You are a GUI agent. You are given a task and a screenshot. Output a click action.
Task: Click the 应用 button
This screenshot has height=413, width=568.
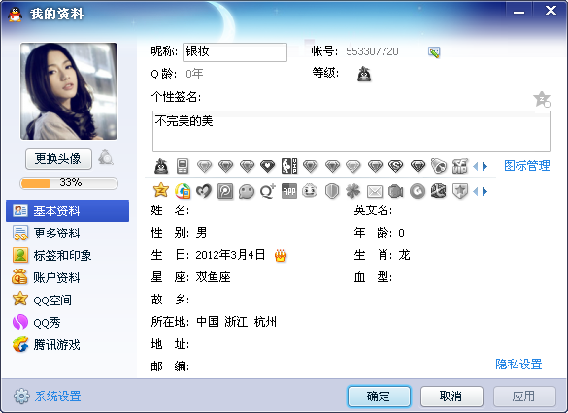(x=524, y=397)
